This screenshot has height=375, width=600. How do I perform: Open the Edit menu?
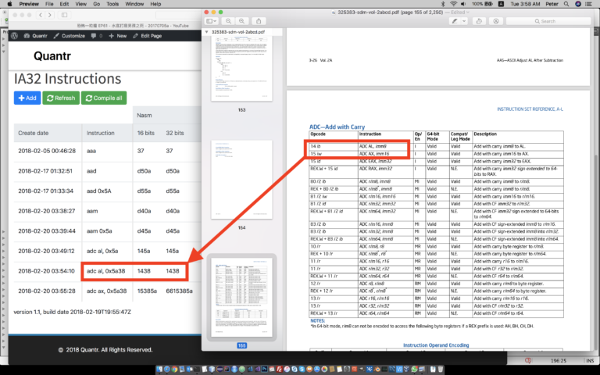(64, 4)
